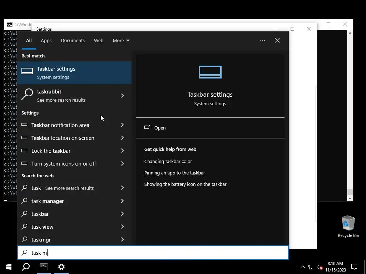
Task: Click the Settings window vertical scrollbar
Action: tap(316, 153)
